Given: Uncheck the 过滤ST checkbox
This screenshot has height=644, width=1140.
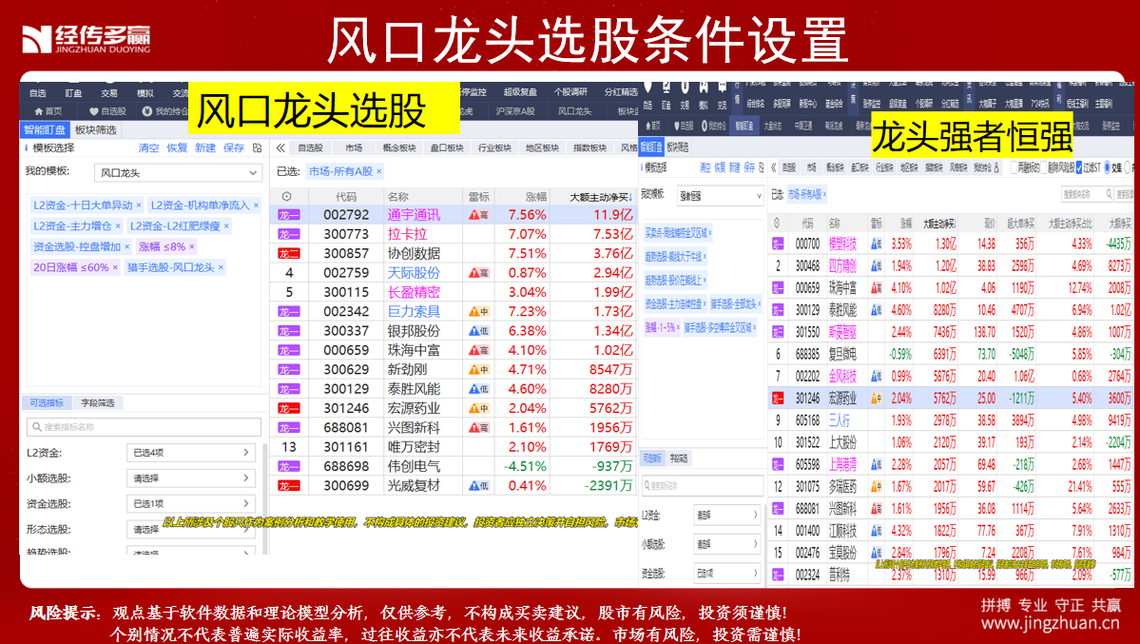Looking at the screenshot, I should [1077, 166].
